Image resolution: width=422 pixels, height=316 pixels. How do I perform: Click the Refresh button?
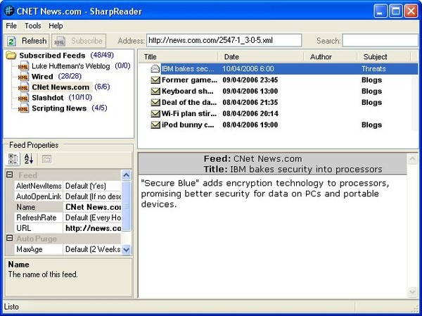click(27, 41)
